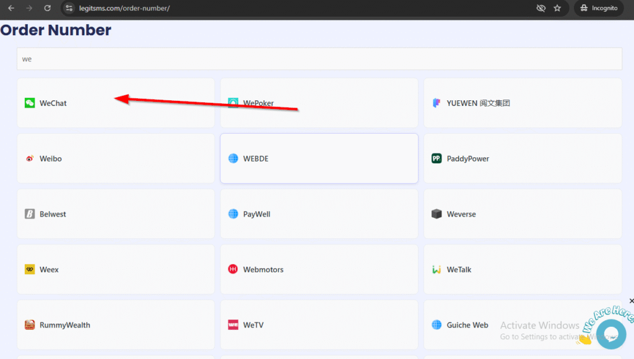
Task: Choose the WeTalk service card
Action: click(522, 270)
